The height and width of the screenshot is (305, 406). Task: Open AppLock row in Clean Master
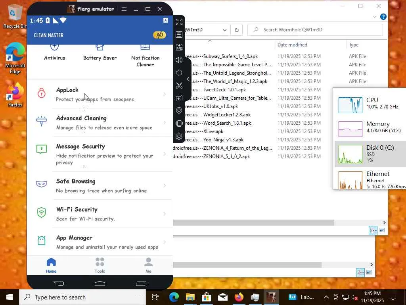(100, 95)
